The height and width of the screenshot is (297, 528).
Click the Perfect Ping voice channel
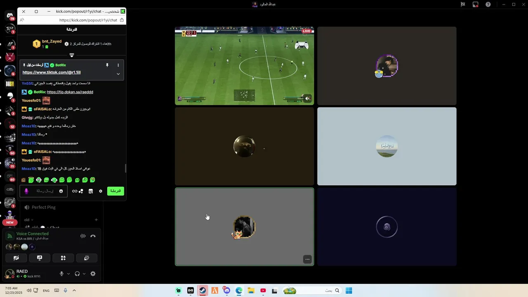(43, 207)
